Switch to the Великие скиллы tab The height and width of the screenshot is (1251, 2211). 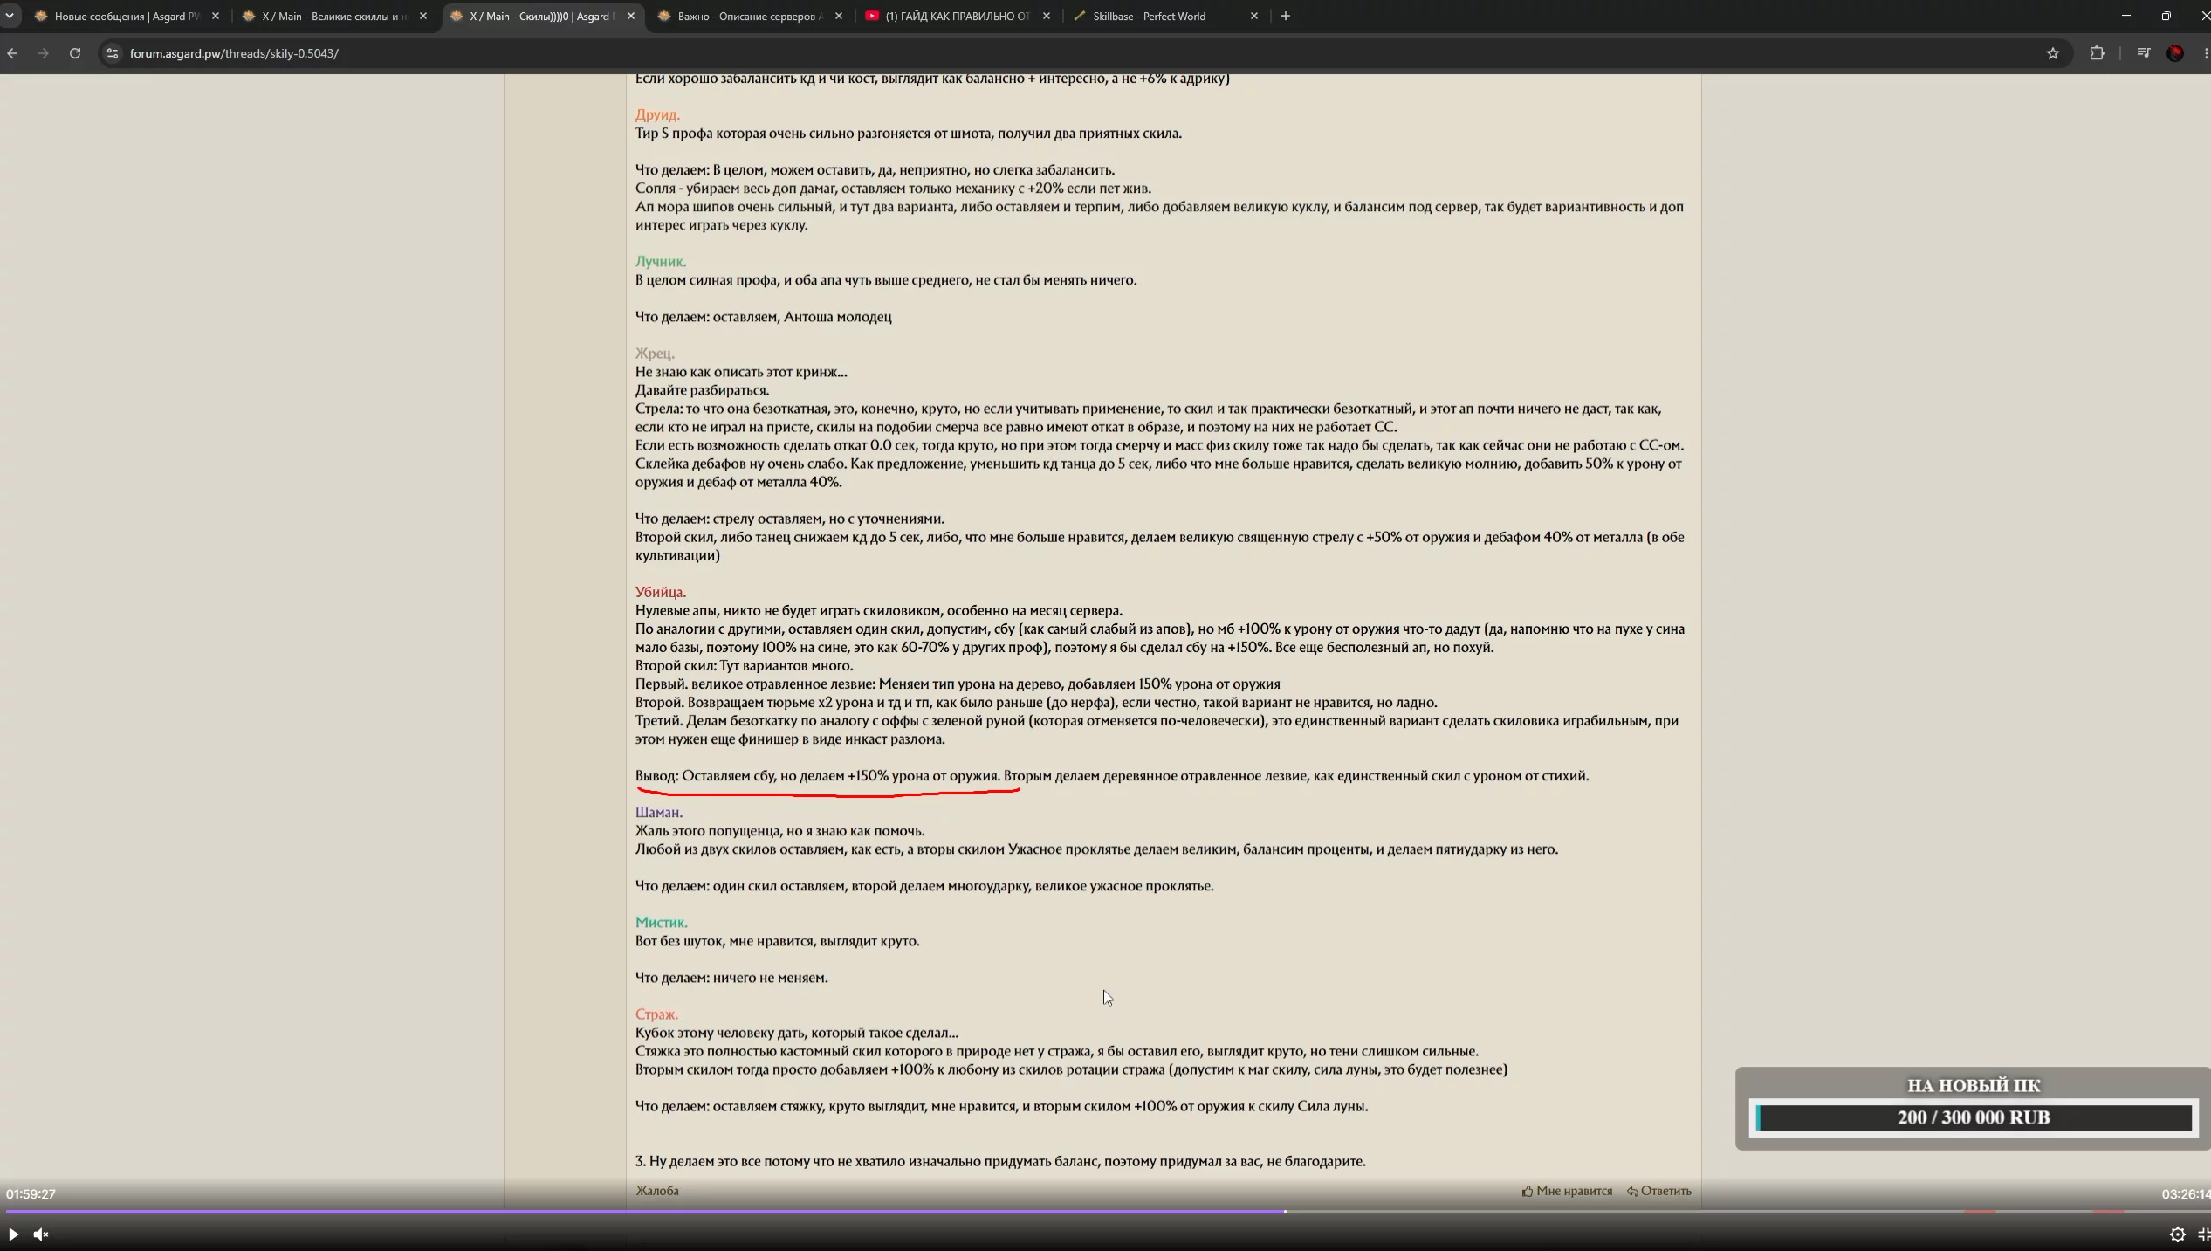334,16
